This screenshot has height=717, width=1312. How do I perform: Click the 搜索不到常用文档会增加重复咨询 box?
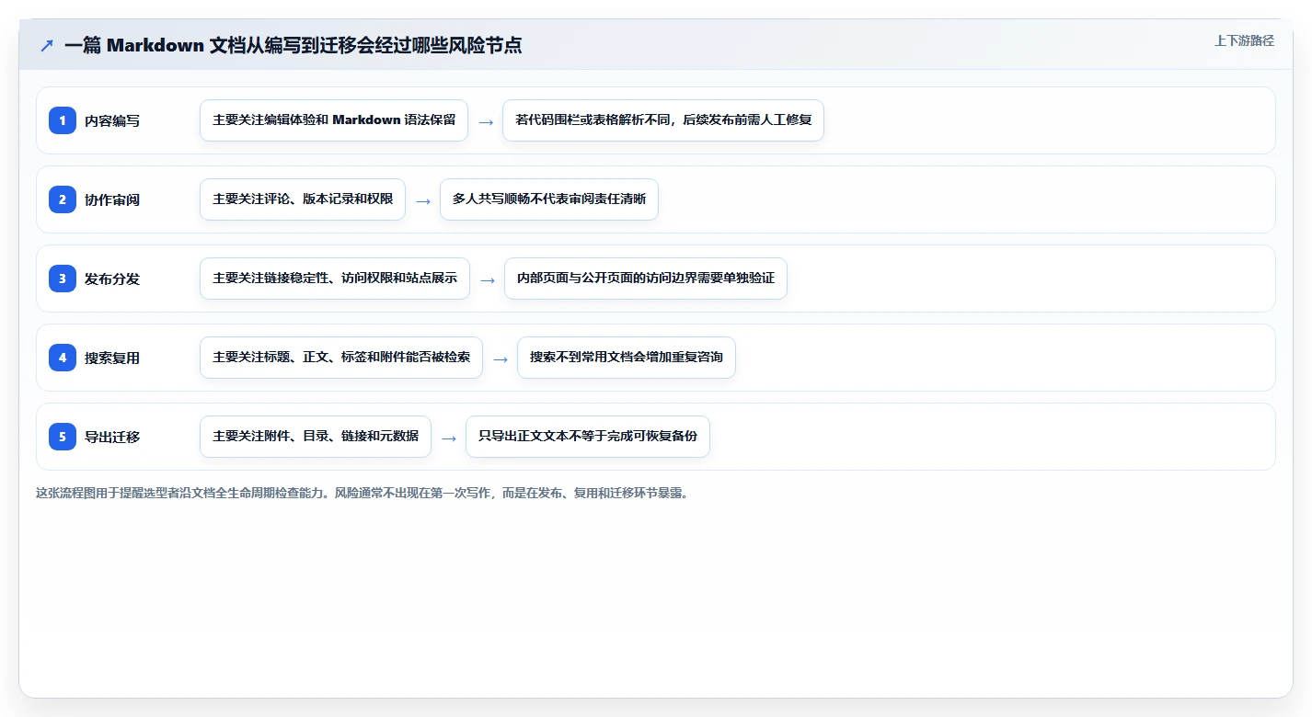click(x=627, y=358)
